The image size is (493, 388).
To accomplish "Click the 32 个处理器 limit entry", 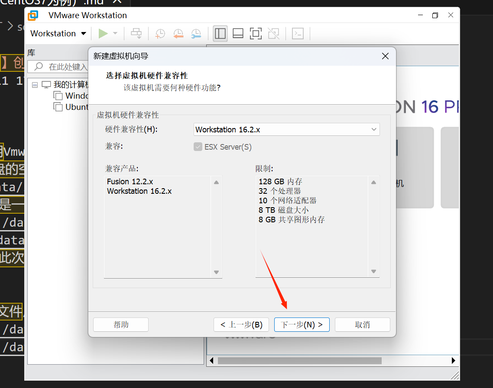I will pyautogui.click(x=280, y=191).
